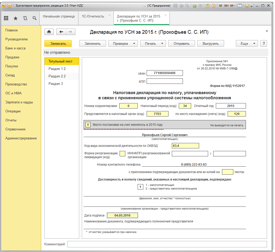
Task: Click the Дата подписи field
Action: pyautogui.click(x=122, y=215)
